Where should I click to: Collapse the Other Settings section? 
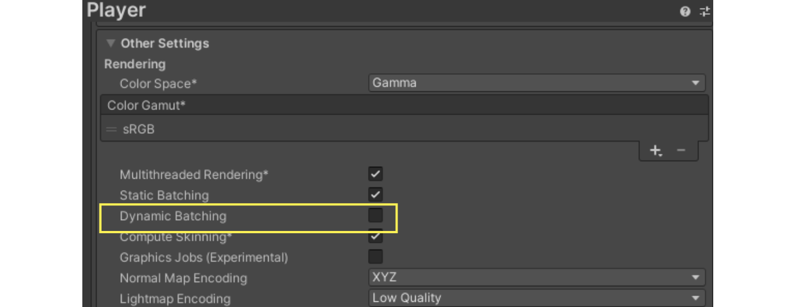click(x=111, y=44)
